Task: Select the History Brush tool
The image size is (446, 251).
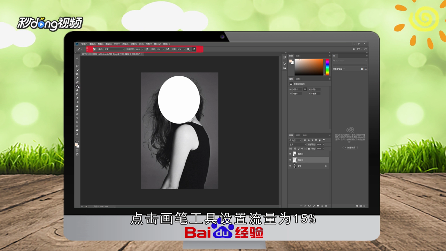Action: (x=77, y=94)
